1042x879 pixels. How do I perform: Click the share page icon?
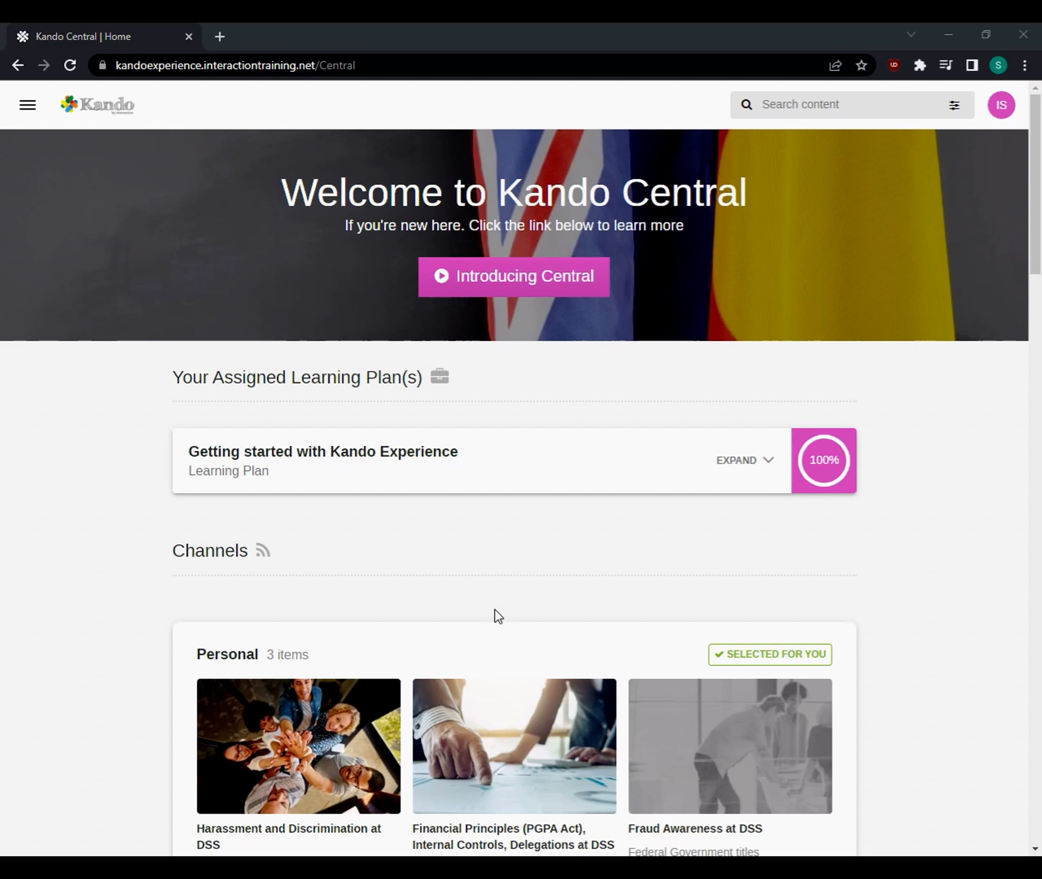coord(835,65)
